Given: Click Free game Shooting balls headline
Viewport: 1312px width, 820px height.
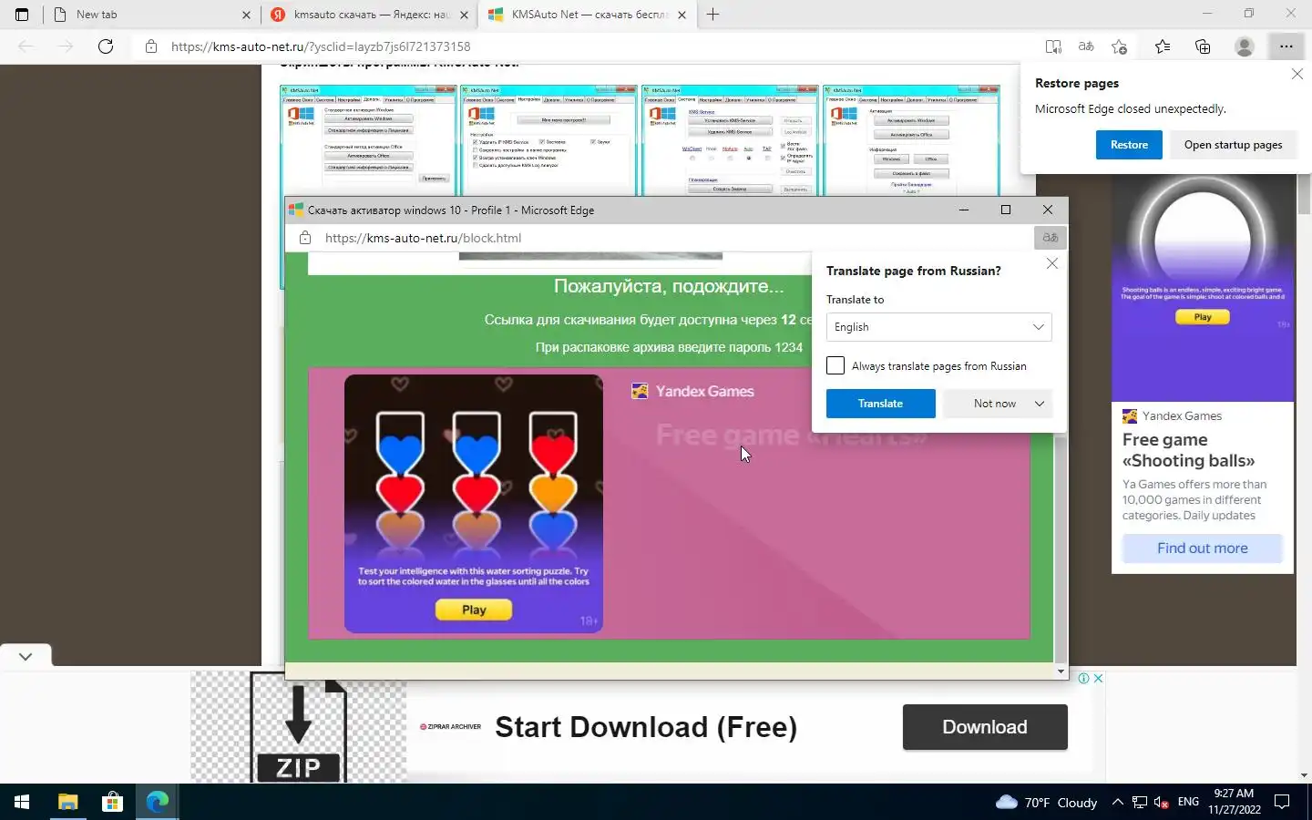Looking at the screenshot, I should (1188, 450).
